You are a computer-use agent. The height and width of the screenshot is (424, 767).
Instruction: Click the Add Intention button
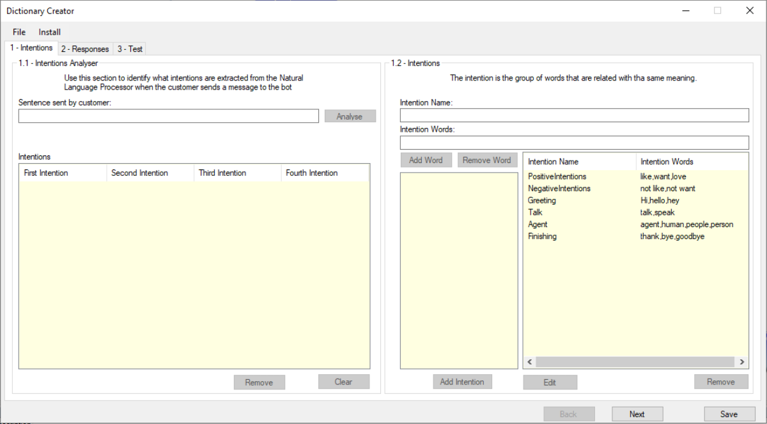click(462, 382)
